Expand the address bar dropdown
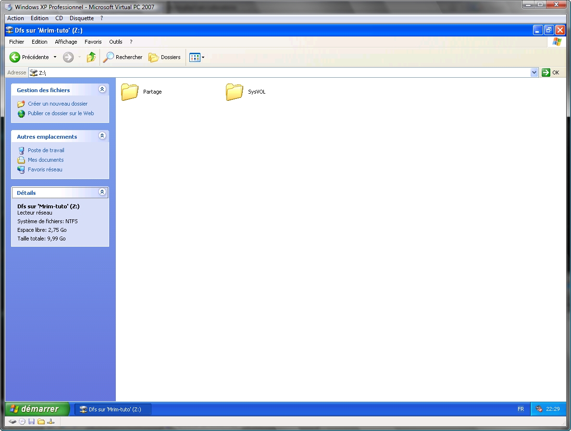 534,72
